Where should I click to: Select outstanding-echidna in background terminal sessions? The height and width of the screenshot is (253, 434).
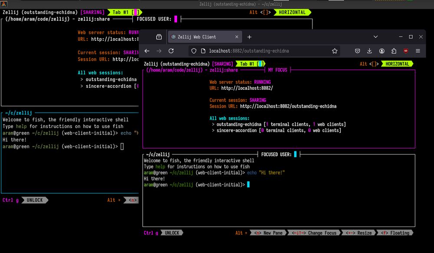[x=109, y=79]
